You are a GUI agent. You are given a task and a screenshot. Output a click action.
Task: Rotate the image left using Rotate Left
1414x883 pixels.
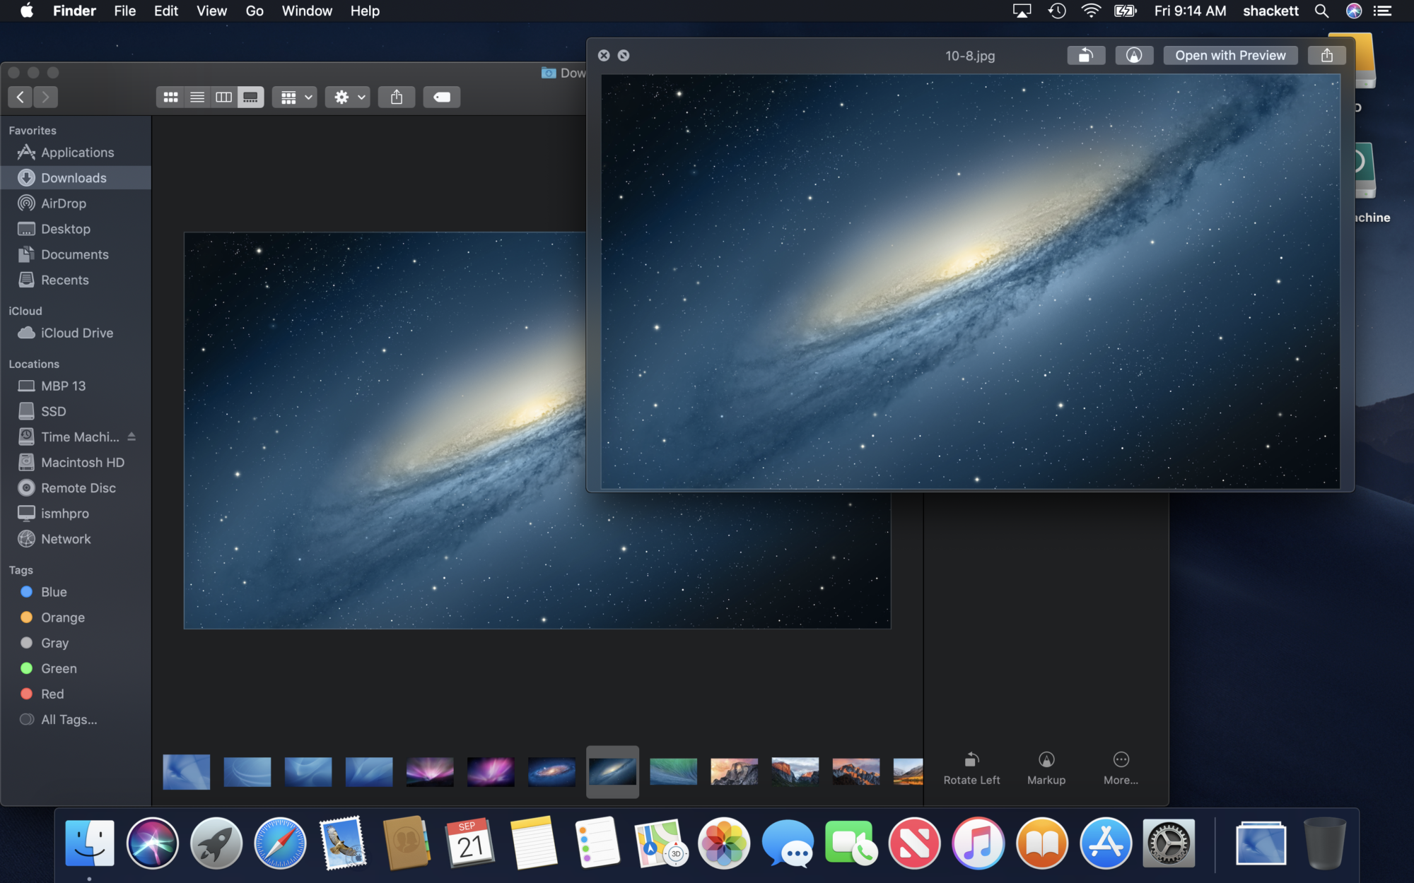(x=971, y=766)
